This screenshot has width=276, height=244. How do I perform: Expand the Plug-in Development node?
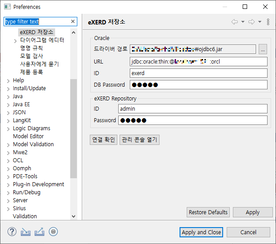[x=8, y=185]
